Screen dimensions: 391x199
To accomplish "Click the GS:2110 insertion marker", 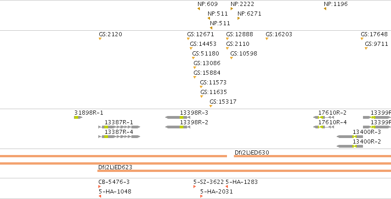I will pos(227,49).
